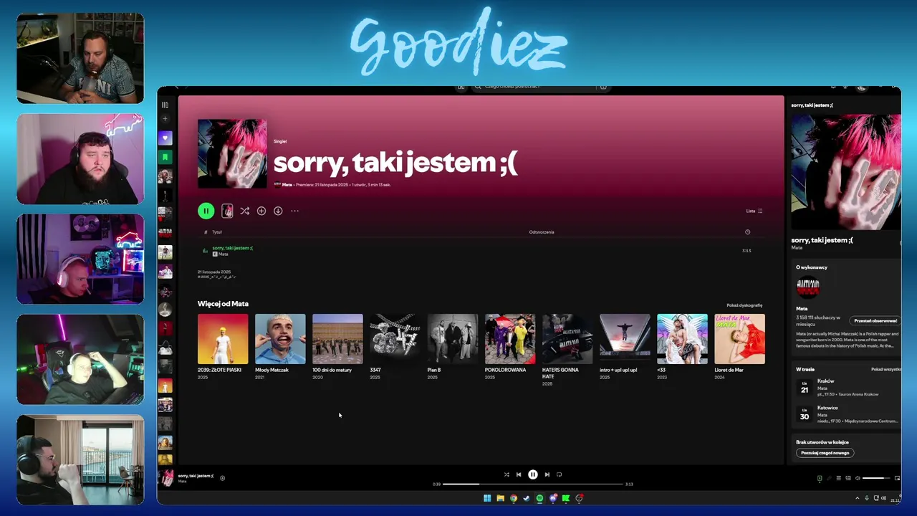The height and width of the screenshot is (516, 917).
Task: Click the song title in right panel
Action: [822, 240]
